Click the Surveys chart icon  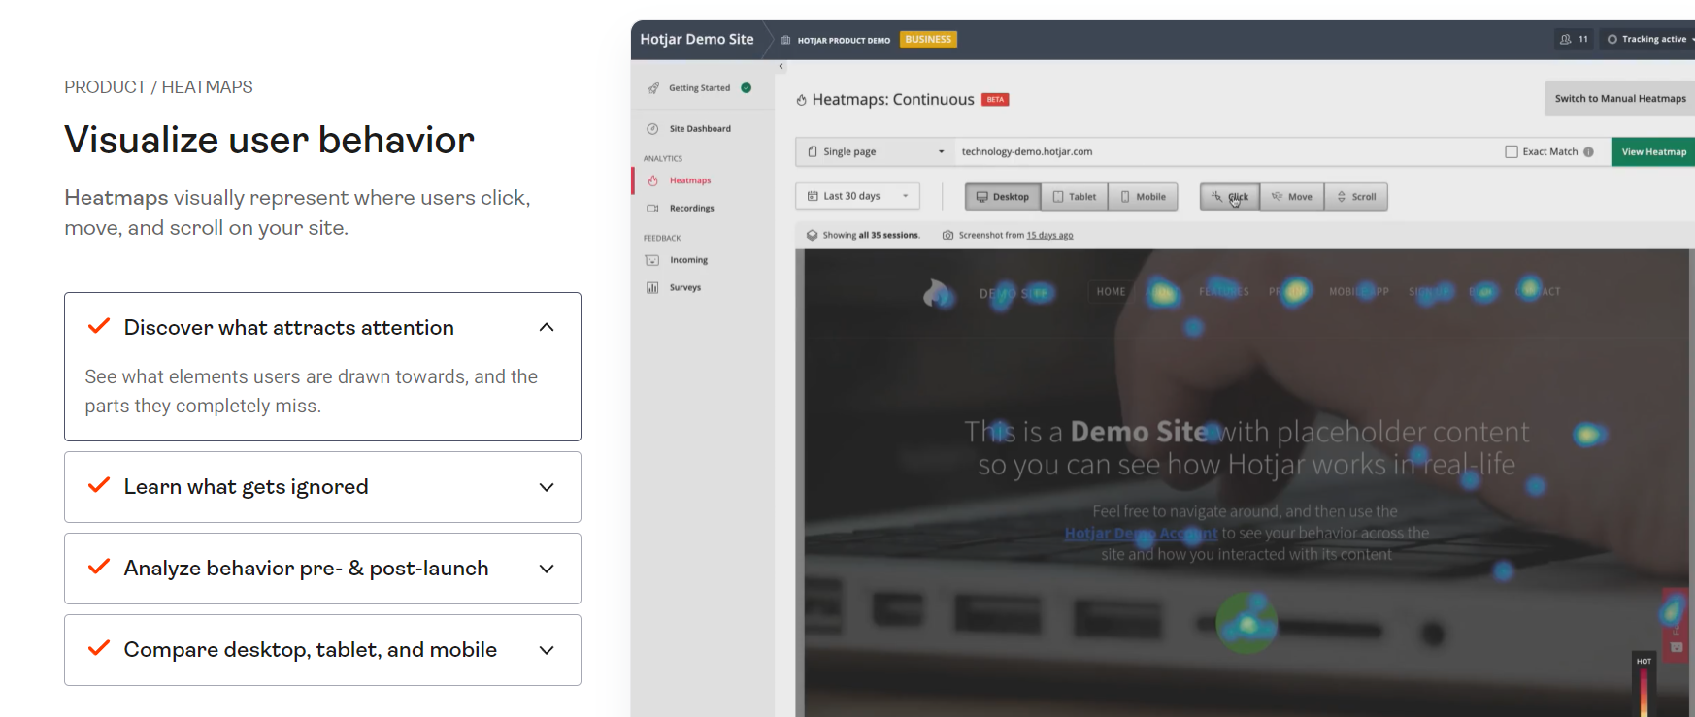[652, 287]
